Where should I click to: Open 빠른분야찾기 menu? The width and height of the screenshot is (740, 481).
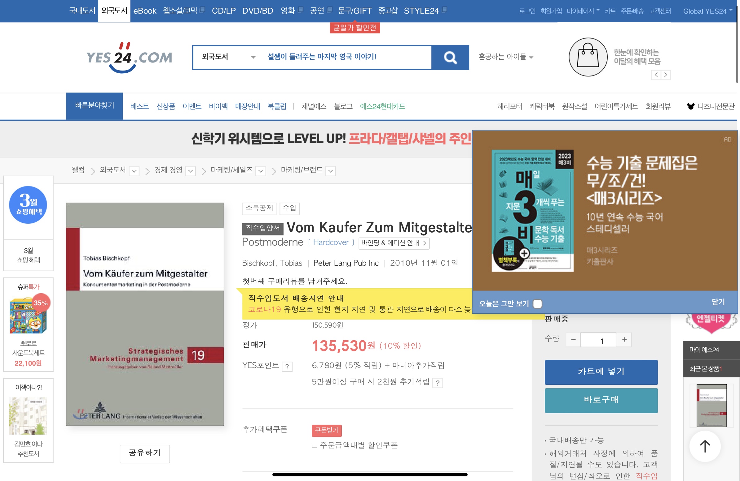click(x=94, y=106)
